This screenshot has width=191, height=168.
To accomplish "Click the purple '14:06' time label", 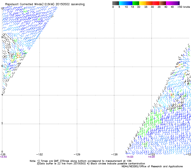I will pyautogui.click(x=152, y=157).
